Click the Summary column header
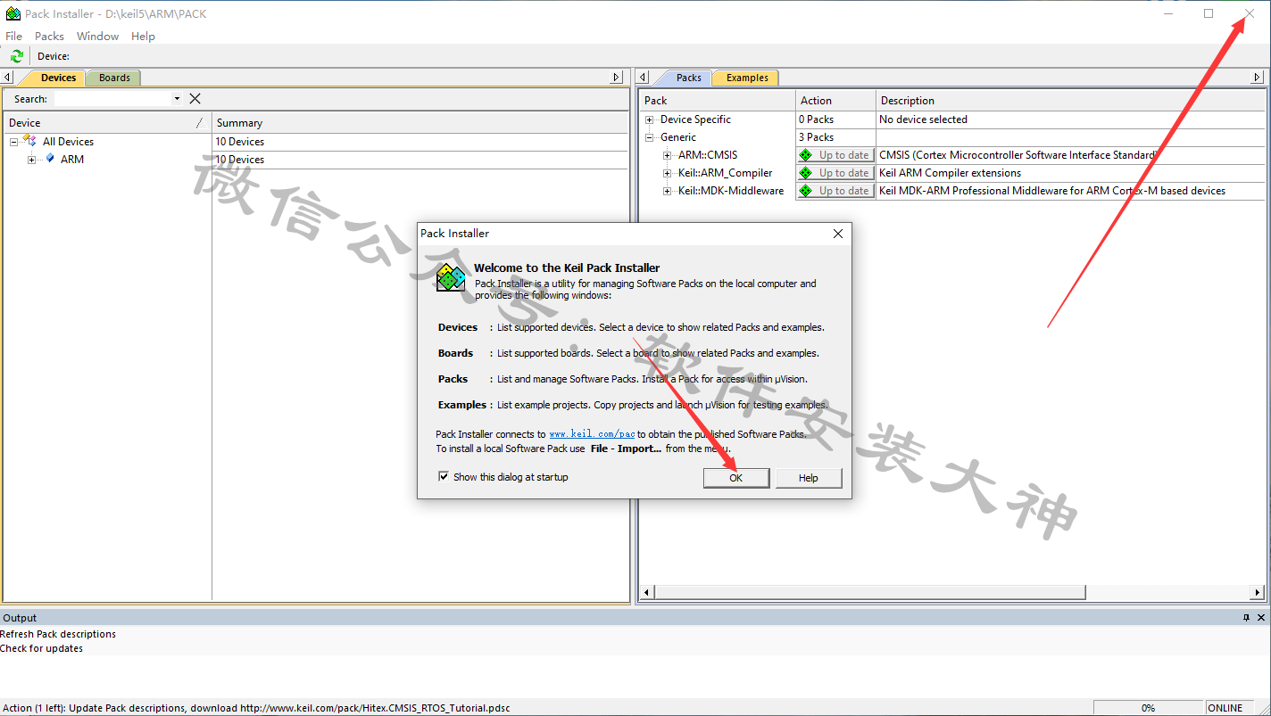The image size is (1271, 716). 420,123
